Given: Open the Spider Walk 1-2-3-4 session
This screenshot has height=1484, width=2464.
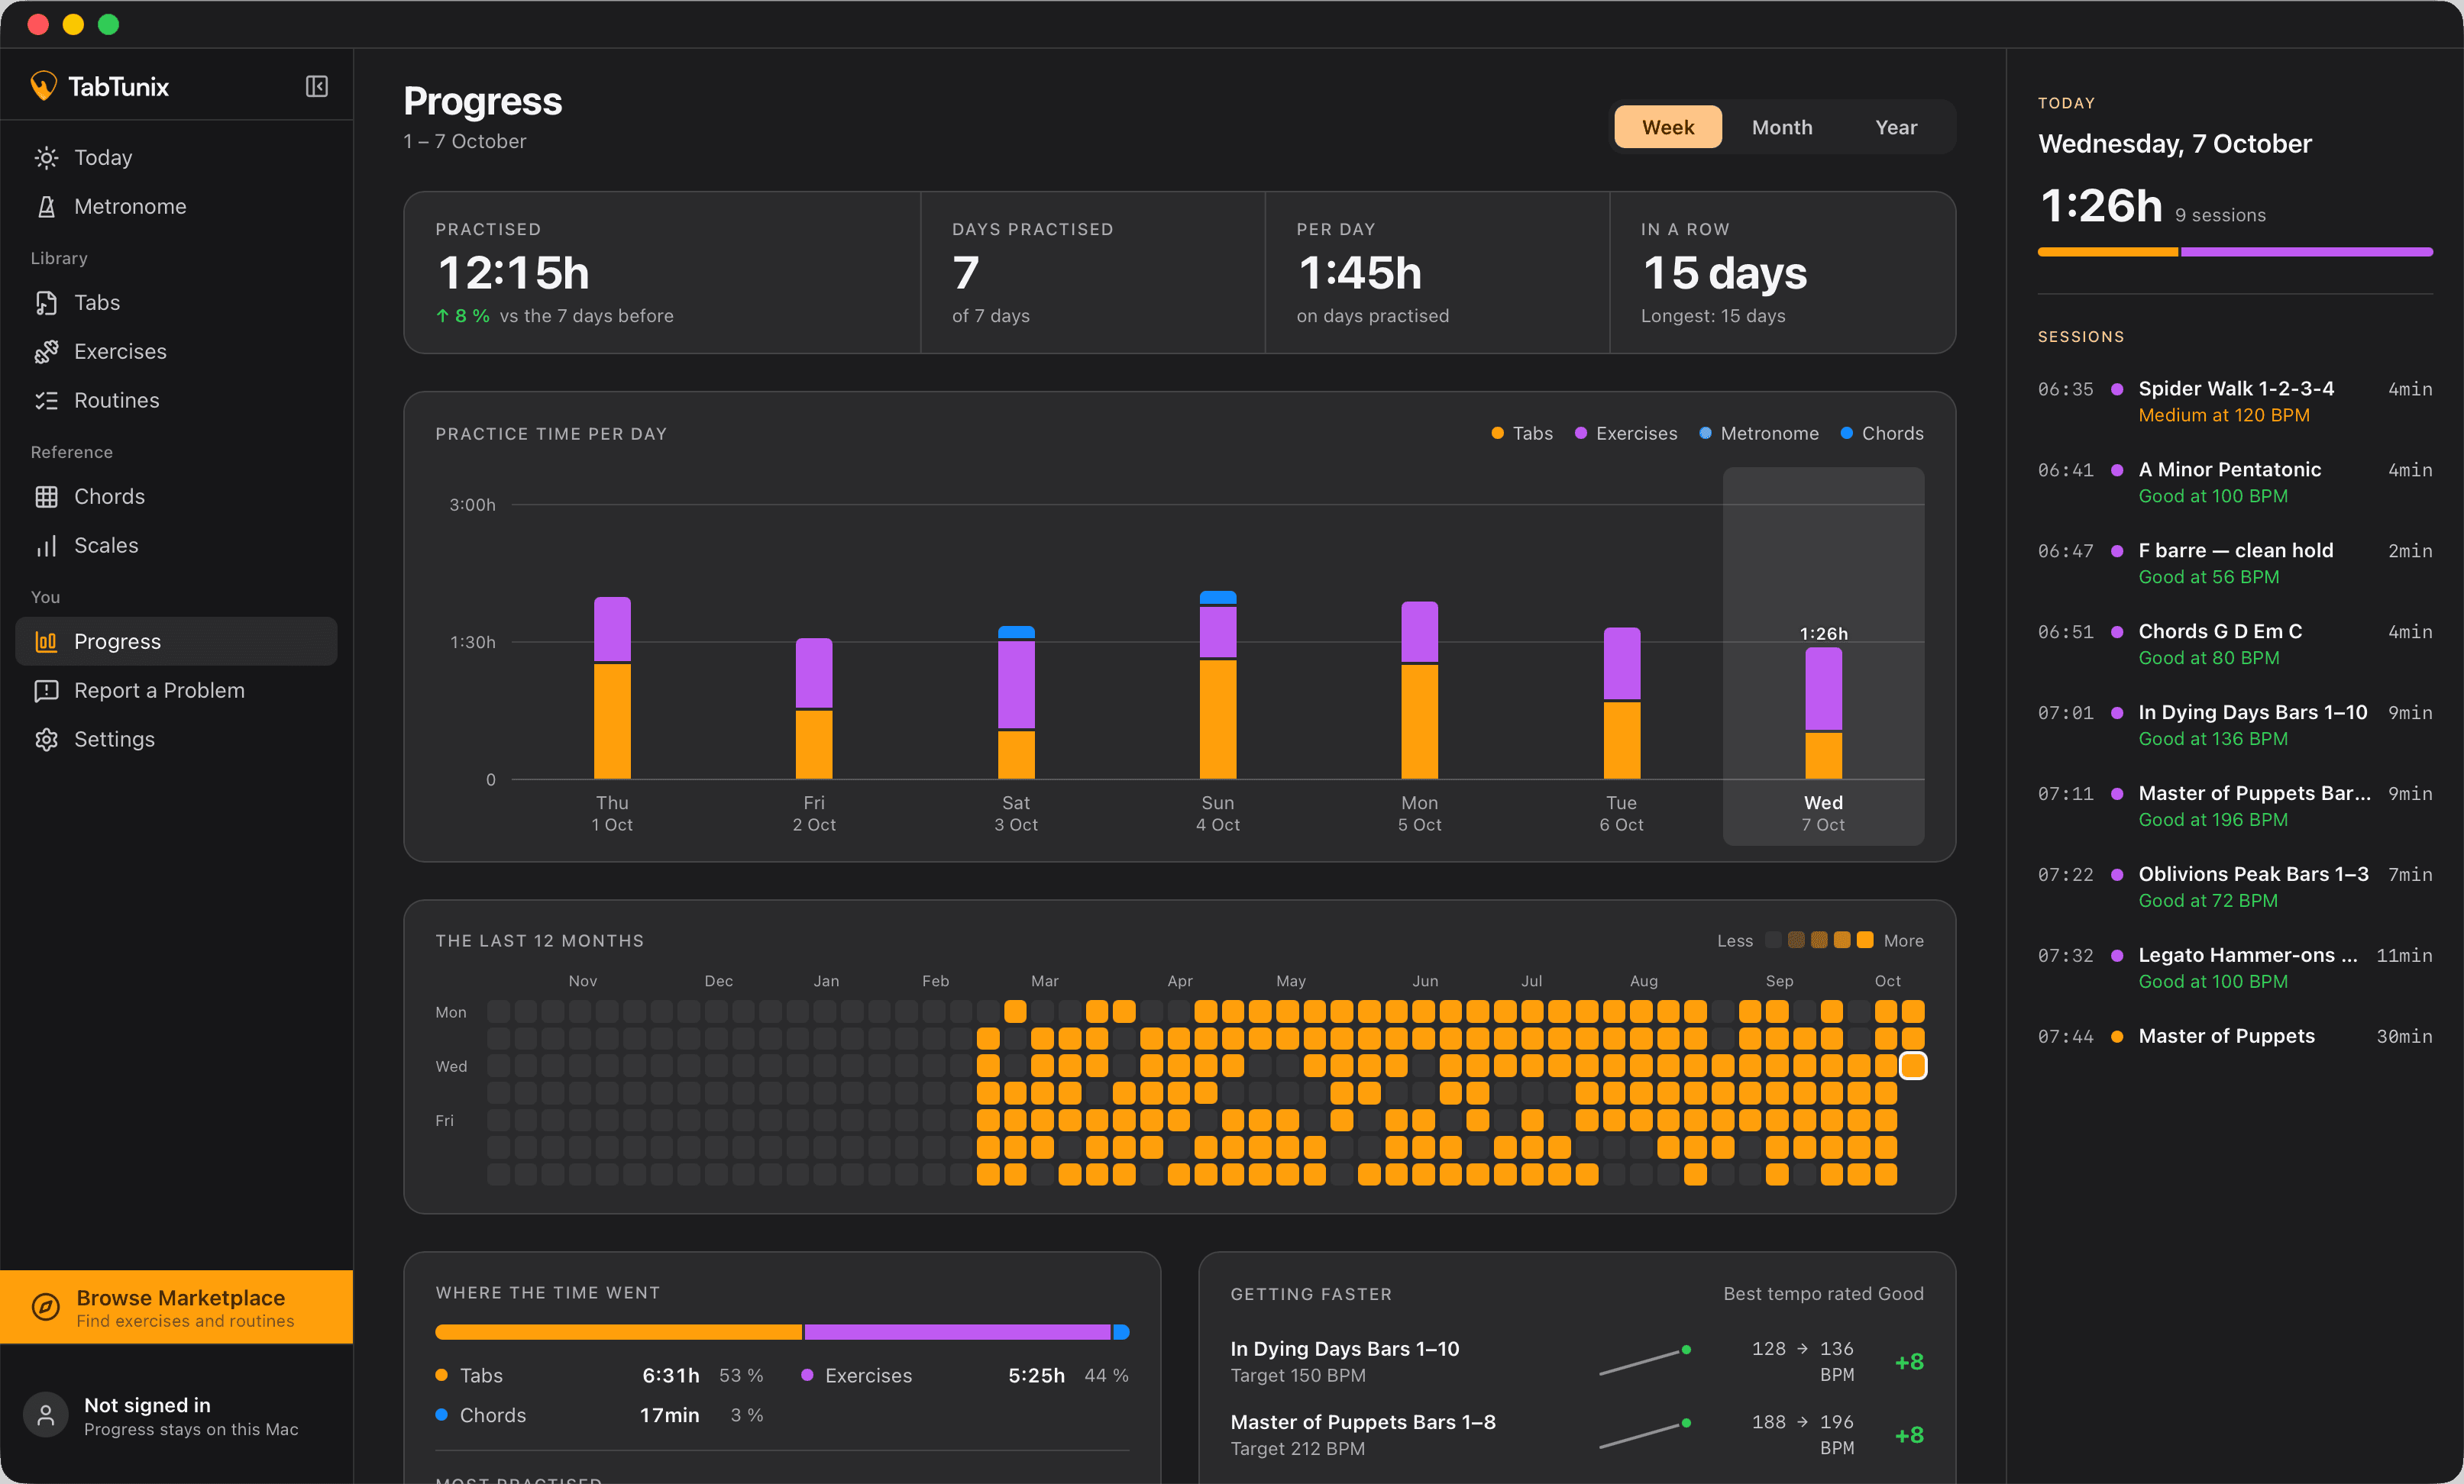Looking at the screenshot, I should (x=2235, y=402).
